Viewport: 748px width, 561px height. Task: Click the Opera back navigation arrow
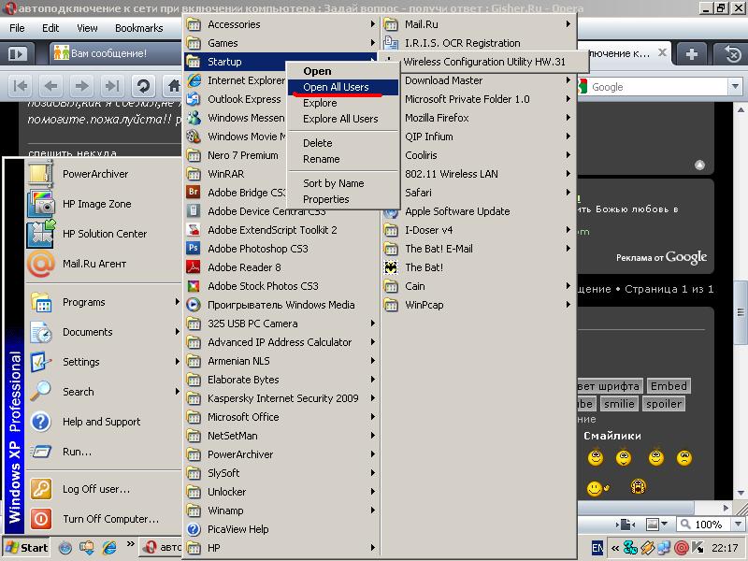[x=51, y=86]
